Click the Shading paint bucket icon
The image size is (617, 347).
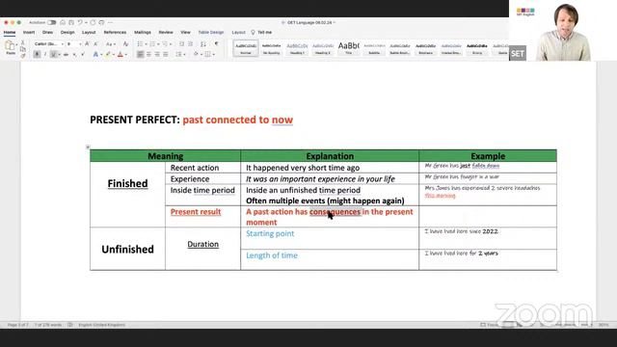(x=196, y=54)
